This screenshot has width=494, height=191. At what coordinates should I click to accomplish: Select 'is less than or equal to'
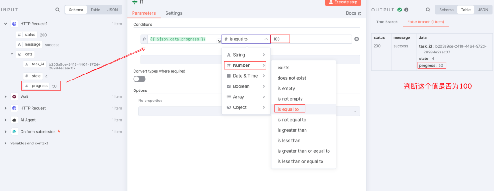point(304,161)
